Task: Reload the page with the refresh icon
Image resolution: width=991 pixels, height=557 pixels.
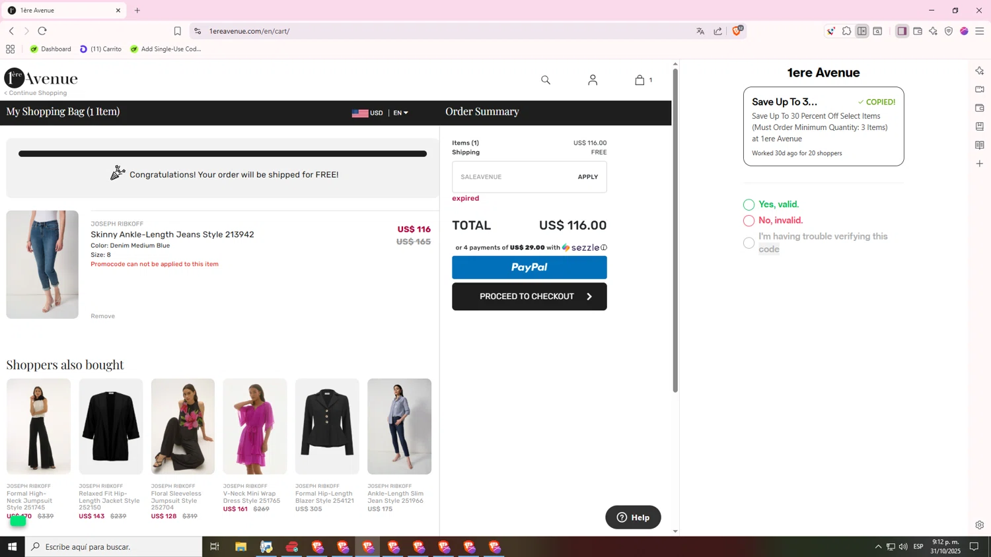Action: 42,31
